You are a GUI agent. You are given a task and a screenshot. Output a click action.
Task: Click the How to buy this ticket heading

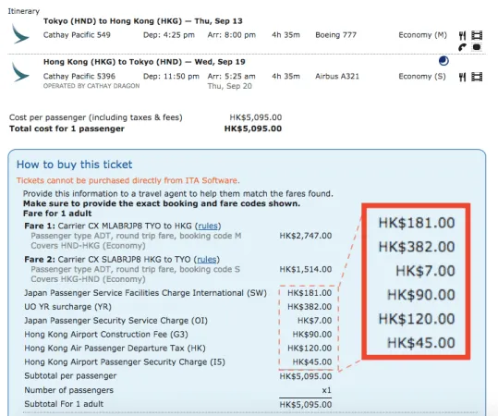(x=74, y=165)
